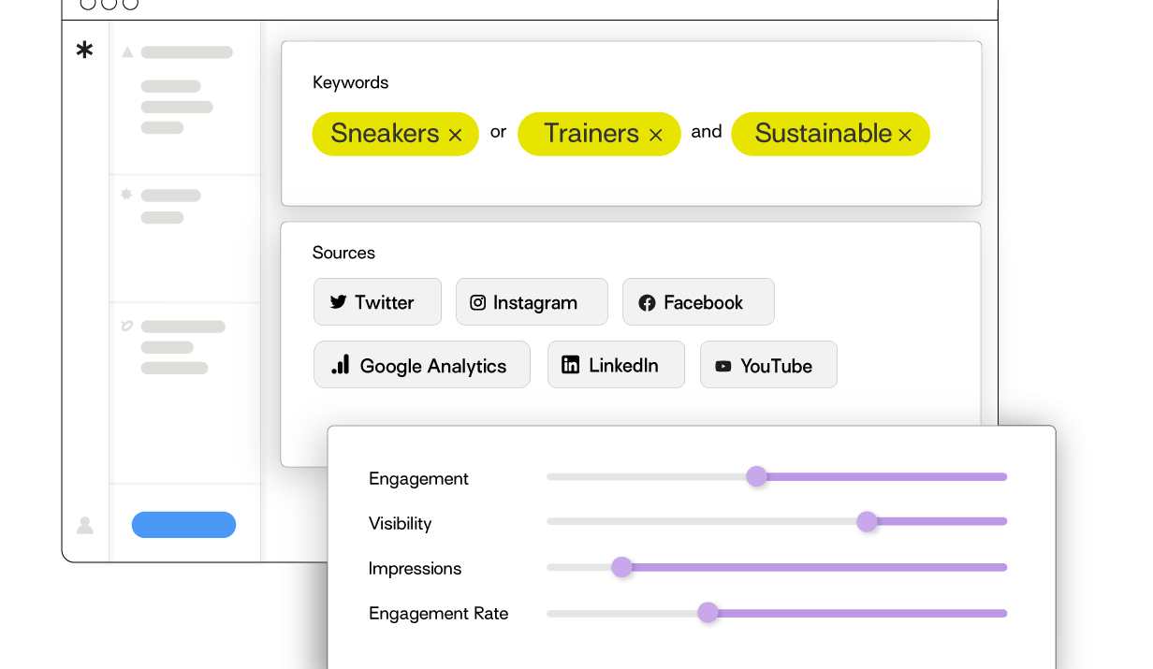Toggle the Instagram source
1153x669 pixels.
tap(532, 302)
